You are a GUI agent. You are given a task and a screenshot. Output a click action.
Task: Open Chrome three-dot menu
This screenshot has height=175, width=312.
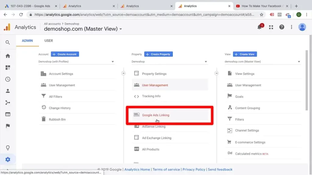(x=307, y=15)
